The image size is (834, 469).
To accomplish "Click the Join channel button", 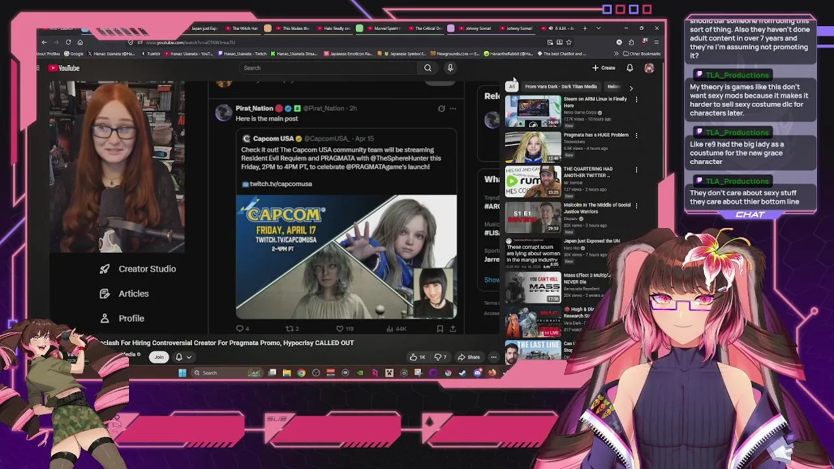I will pyautogui.click(x=159, y=357).
